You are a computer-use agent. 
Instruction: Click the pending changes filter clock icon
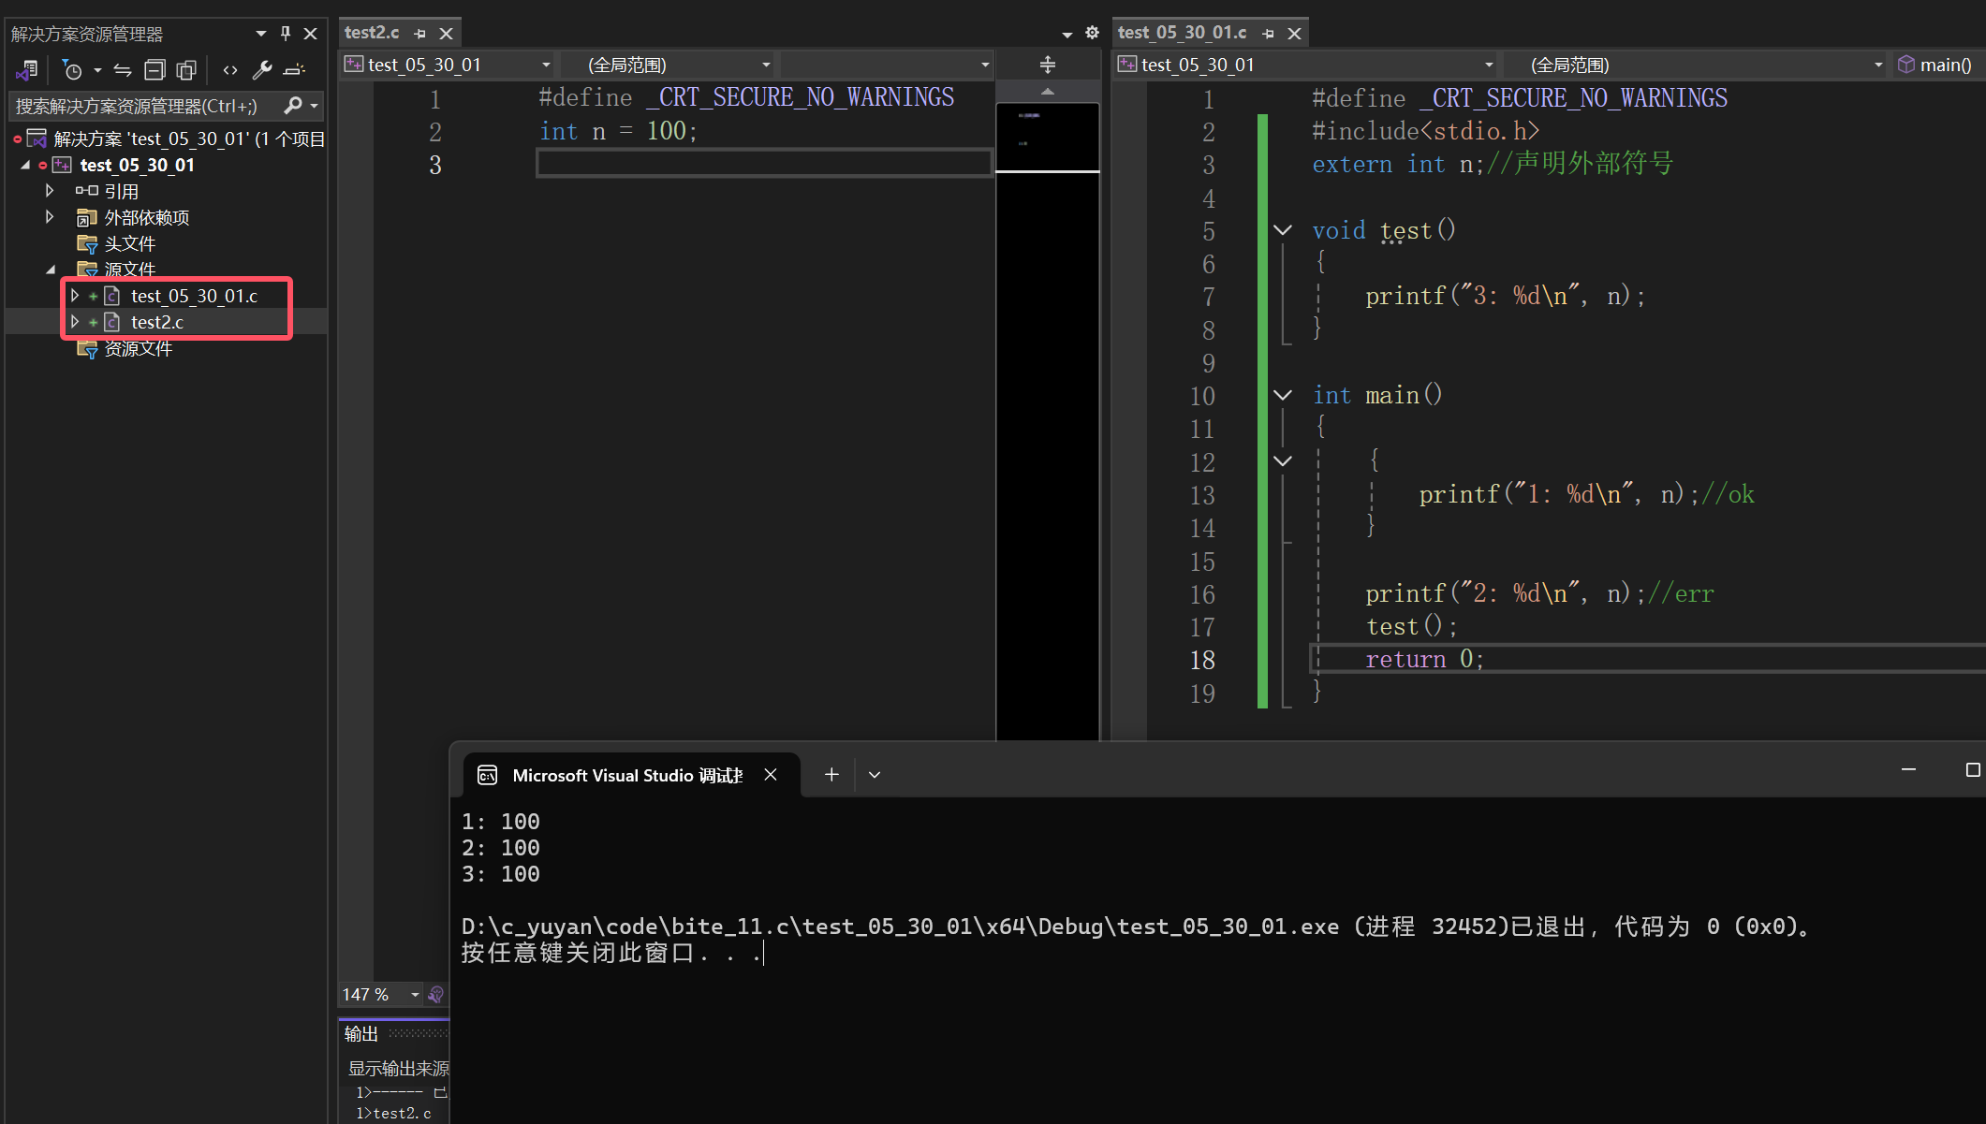72,70
